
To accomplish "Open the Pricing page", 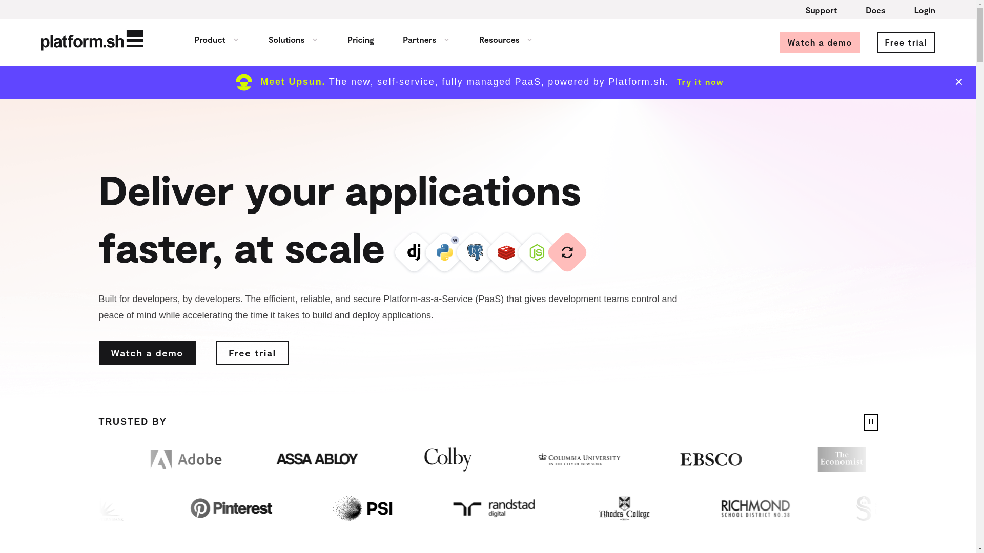I will click(x=361, y=40).
